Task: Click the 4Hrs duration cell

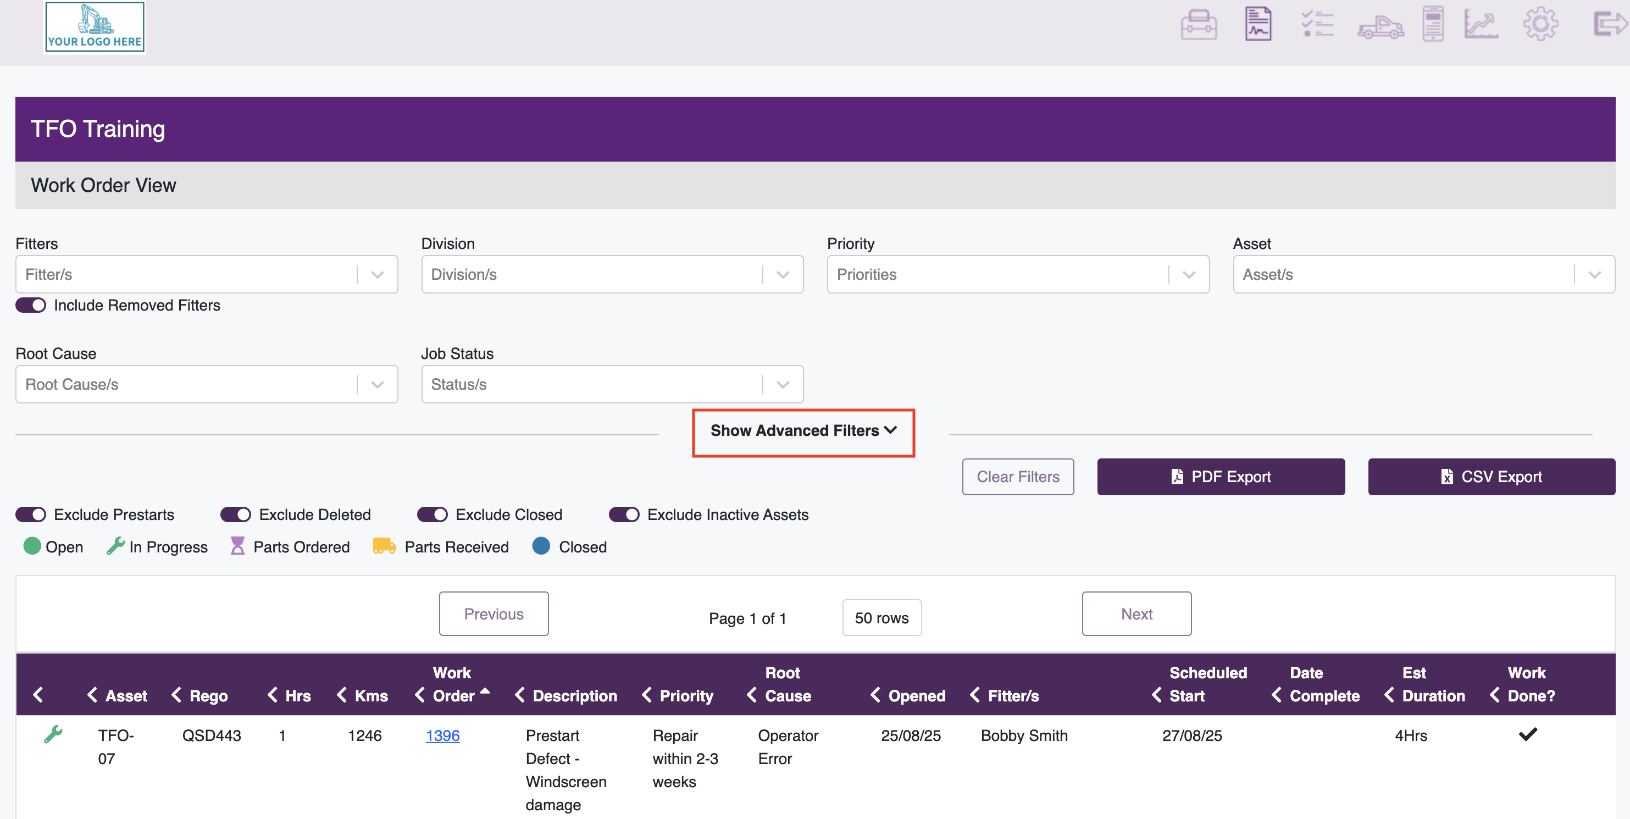Action: [1411, 735]
